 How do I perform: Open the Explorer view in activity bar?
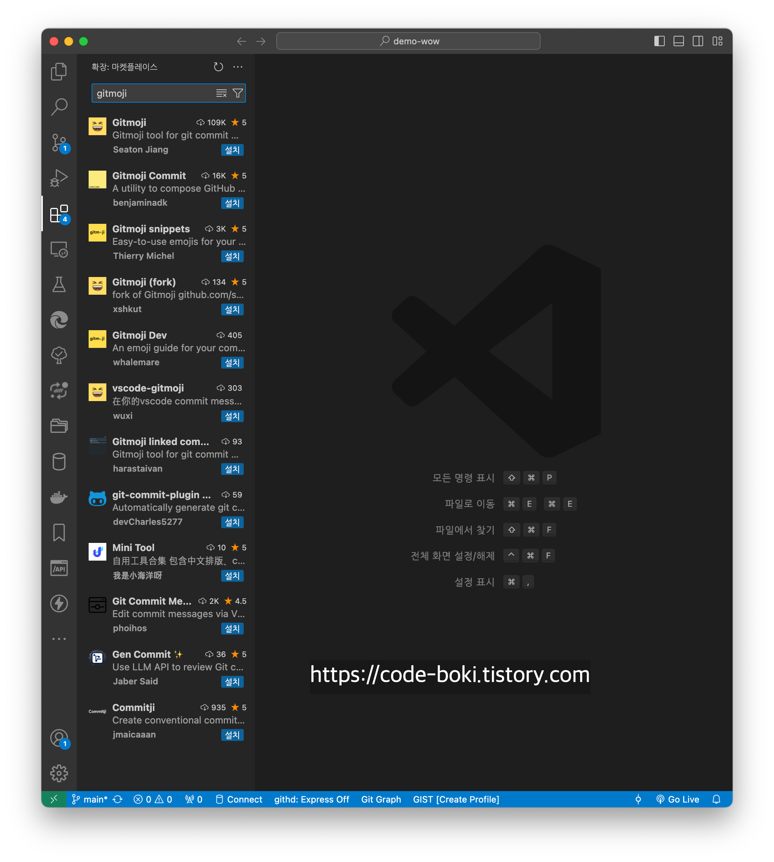click(59, 71)
